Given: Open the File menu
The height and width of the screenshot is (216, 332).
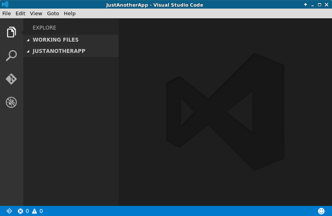Looking at the screenshot, I should click(x=7, y=13).
